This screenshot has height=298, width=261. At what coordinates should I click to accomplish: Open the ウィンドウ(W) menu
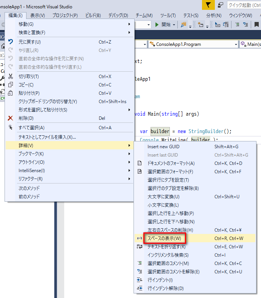[x=241, y=16]
